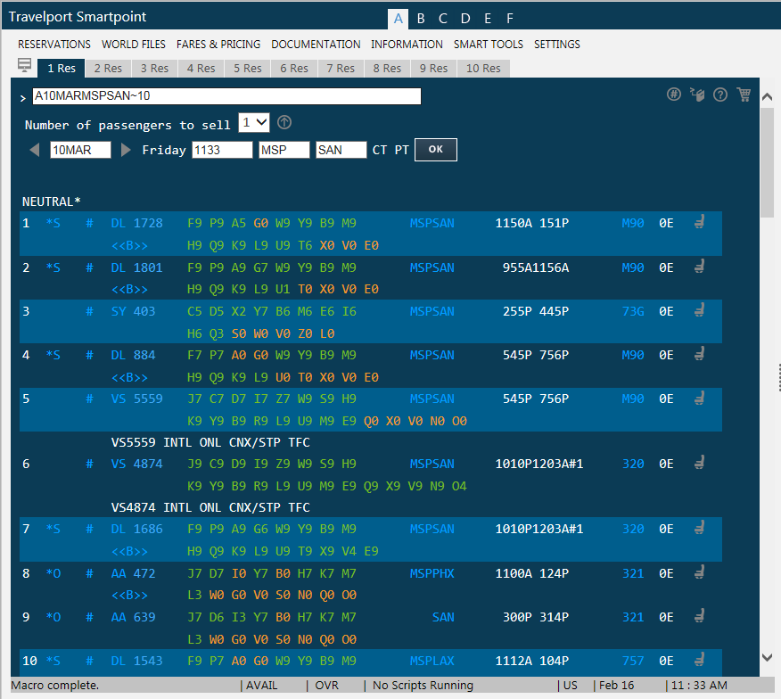
Task: Go to next day with the right arrow
Action: pos(126,150)
